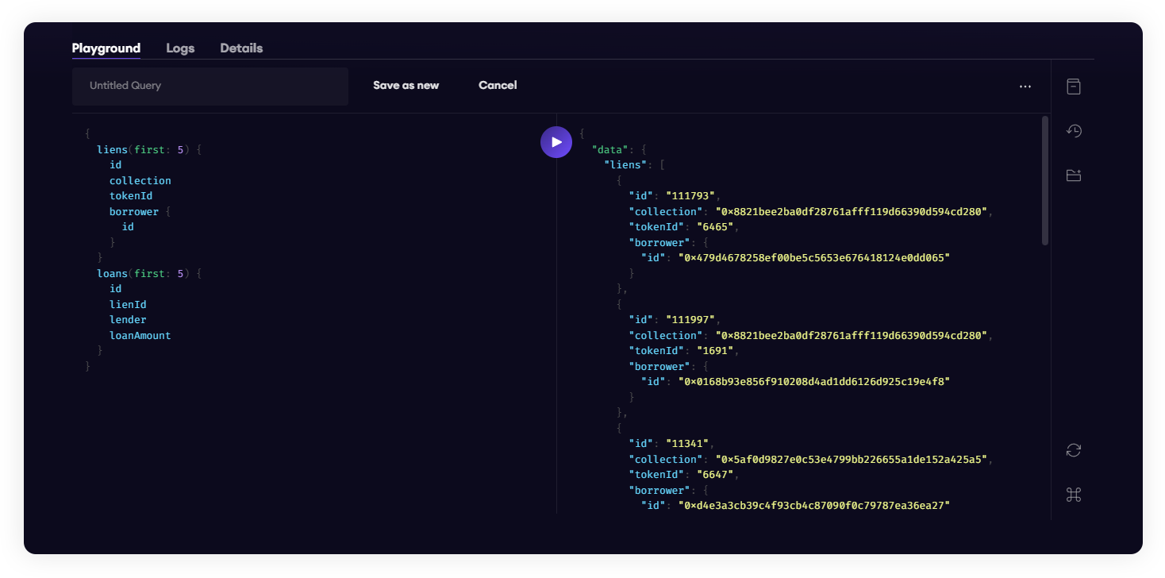The height and width of the screenshot is (578, 1165).
Task: Open the query history icon
Action: tap(1073, 130)
